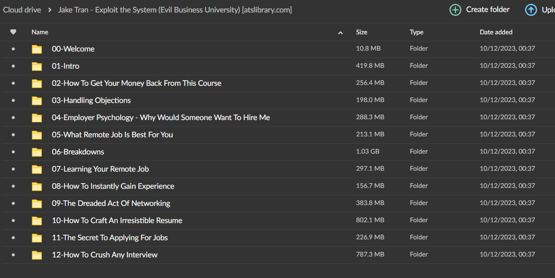Click the Upload arrow icon
Image resolution: width=555 pixels, height=278 pixels.
(531, 10)
